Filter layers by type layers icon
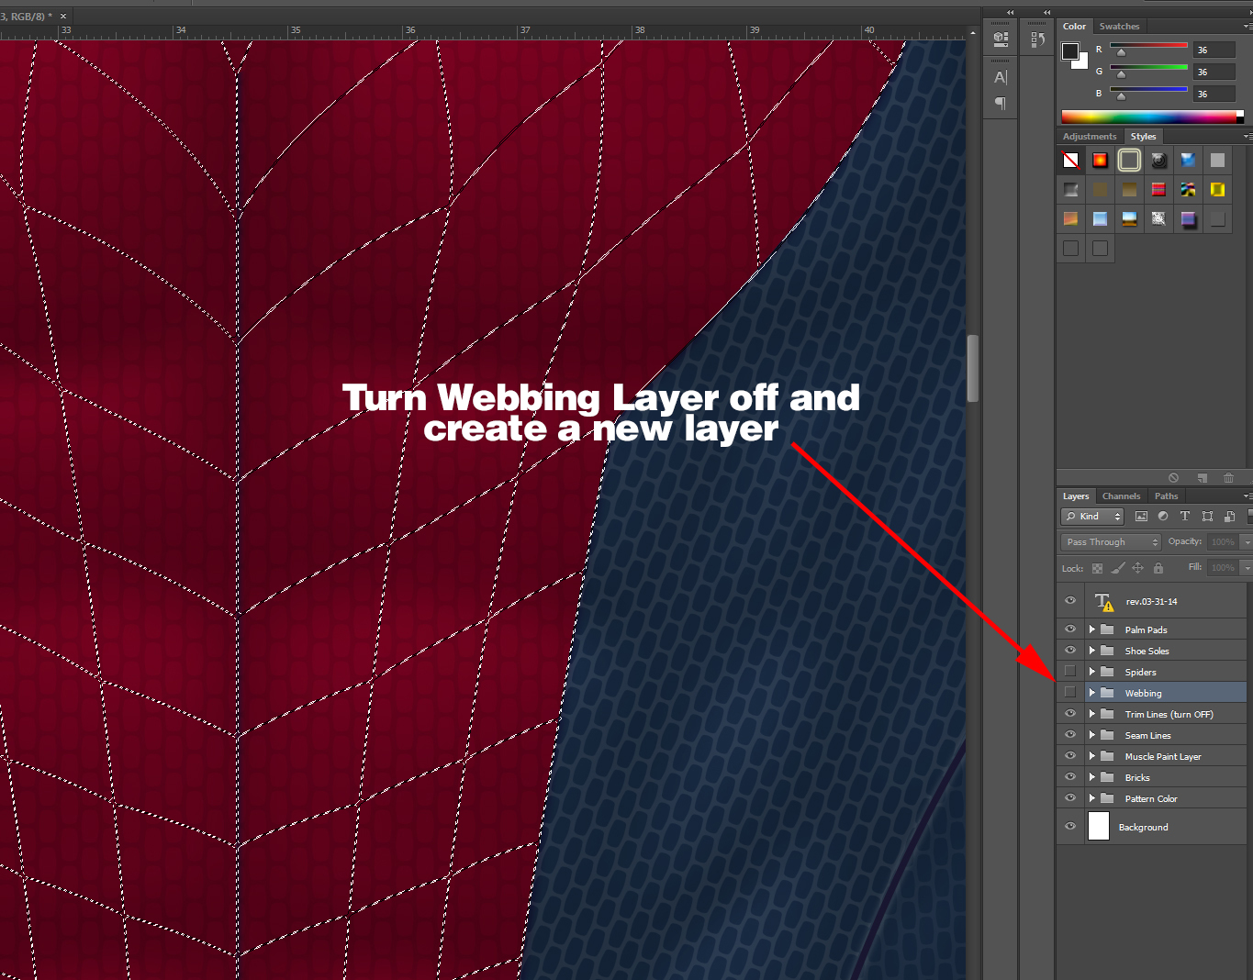Viewport: 1253px width, 980px height. coord(1185,517)
